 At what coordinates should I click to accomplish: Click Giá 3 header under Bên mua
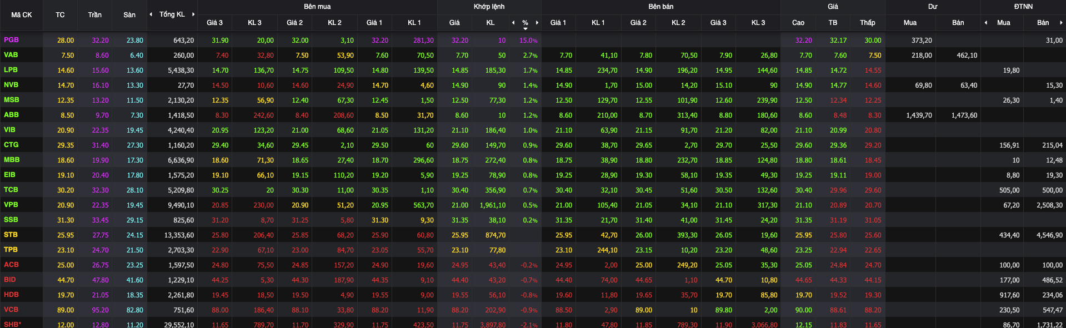pos(214,23)
